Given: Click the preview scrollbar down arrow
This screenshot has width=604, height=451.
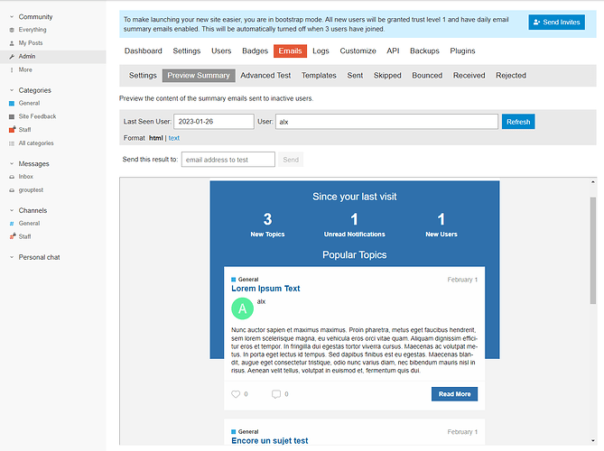Looking at the screenshot, I should 593,440.
